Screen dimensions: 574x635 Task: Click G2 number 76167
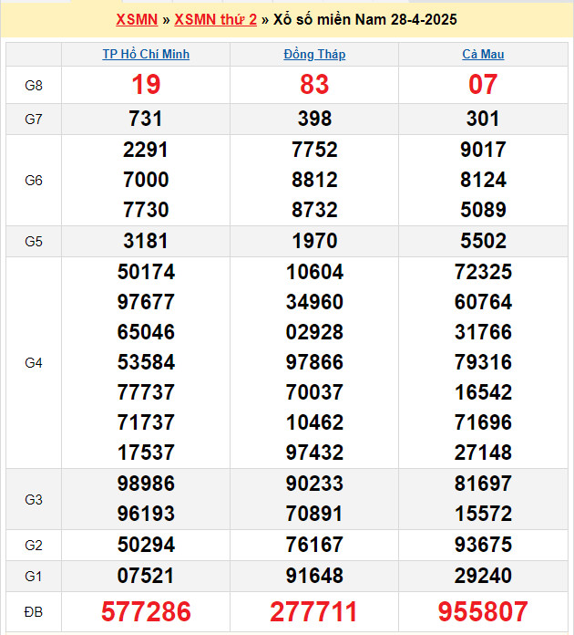pyautogui.click(x=314, y=545)
